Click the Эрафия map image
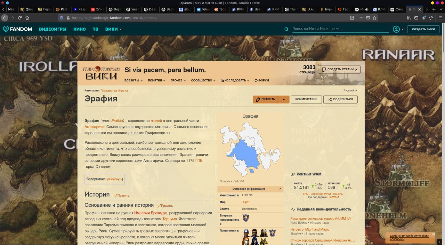Screen dimensions: 445x245 [x=250, y=150]
